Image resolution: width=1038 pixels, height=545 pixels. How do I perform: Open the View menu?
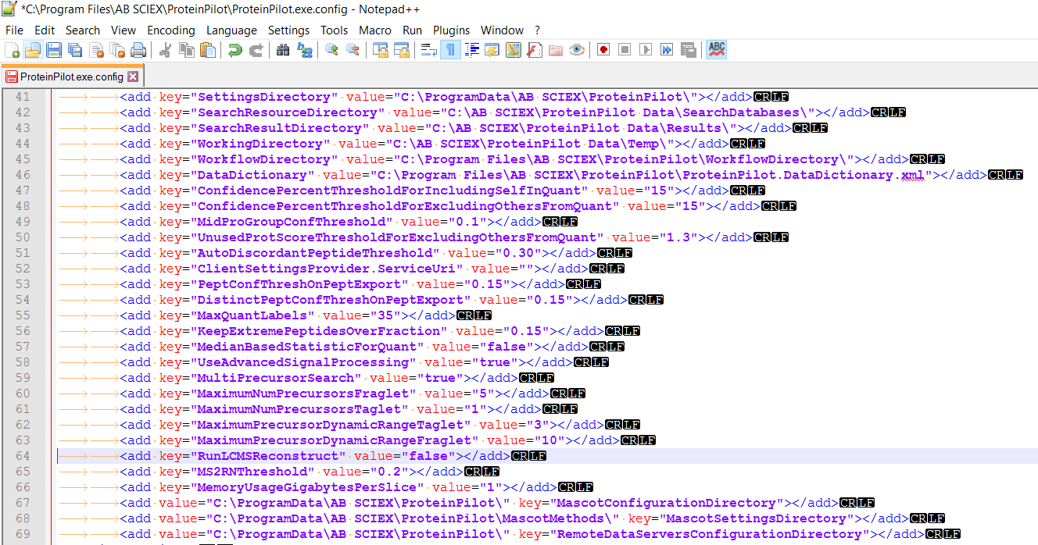pos(123,30)
